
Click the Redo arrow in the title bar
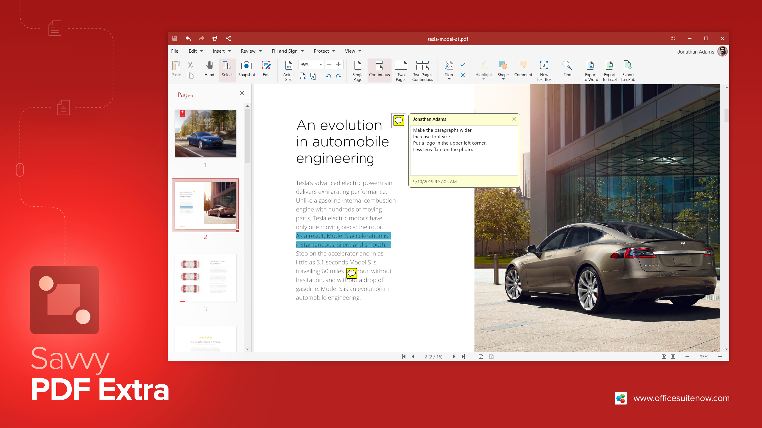[x=202, y=38]
